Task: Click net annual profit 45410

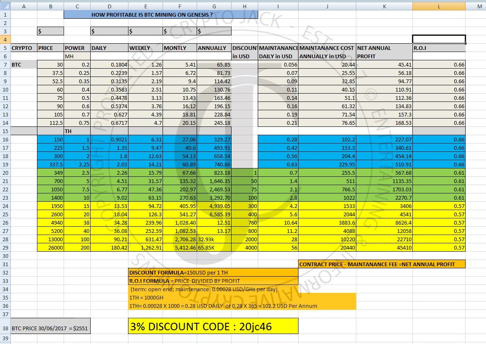Action: (x=384, y=247)
